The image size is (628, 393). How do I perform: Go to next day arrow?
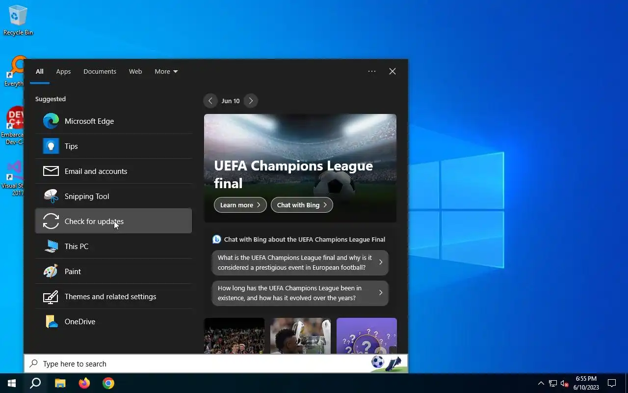point(251,101)
